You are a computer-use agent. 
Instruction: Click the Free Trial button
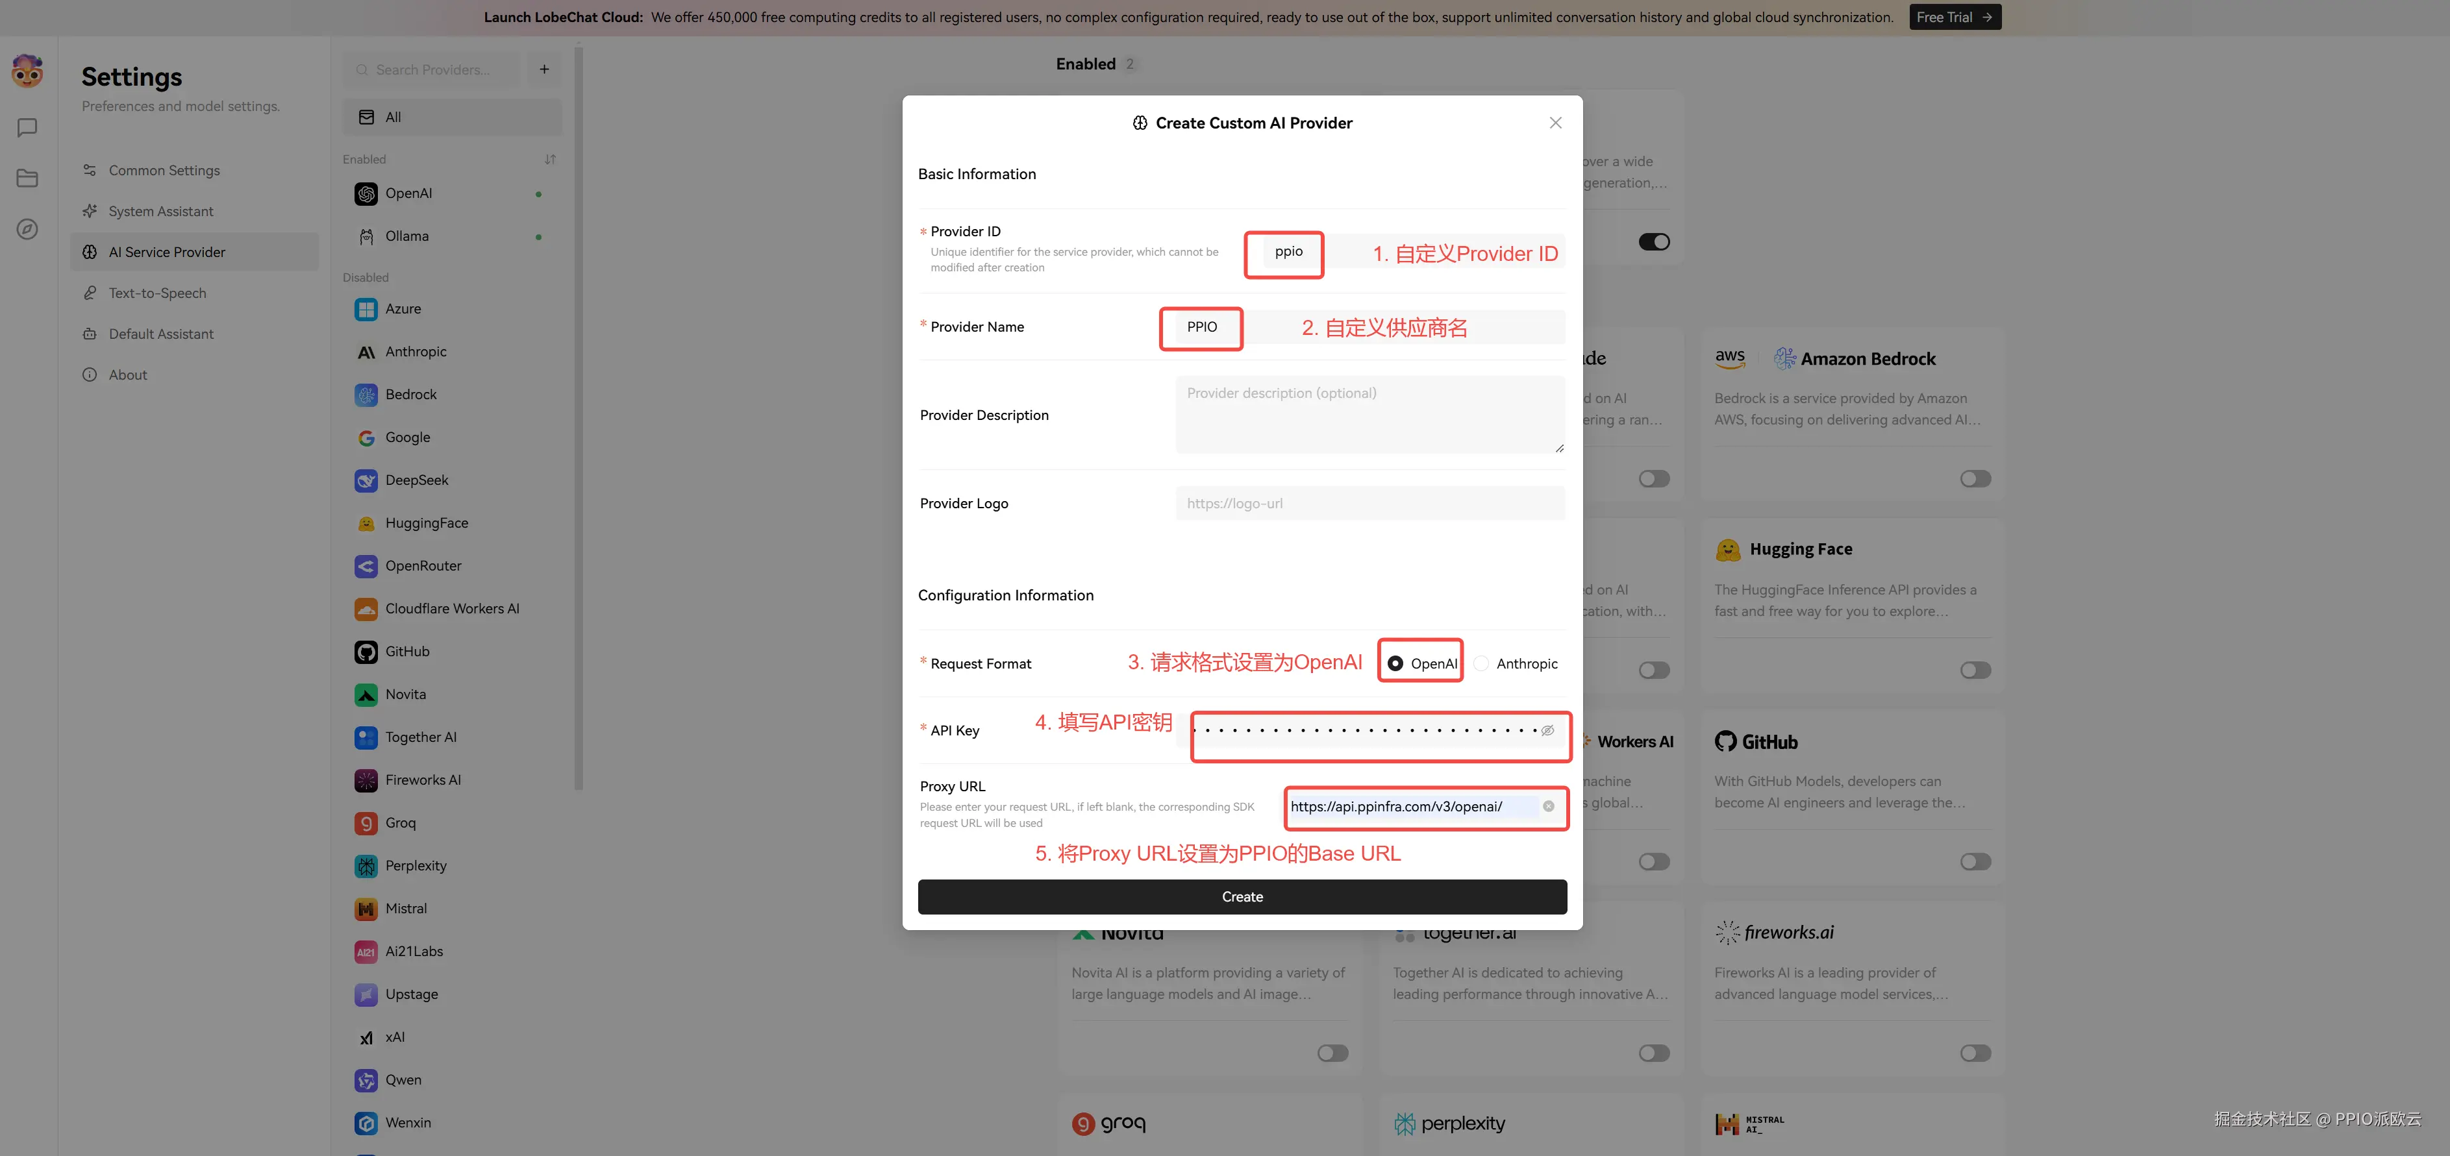point(1955,17)
